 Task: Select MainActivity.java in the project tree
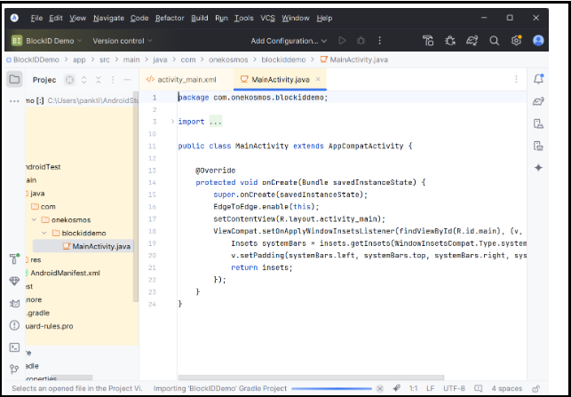100,246
